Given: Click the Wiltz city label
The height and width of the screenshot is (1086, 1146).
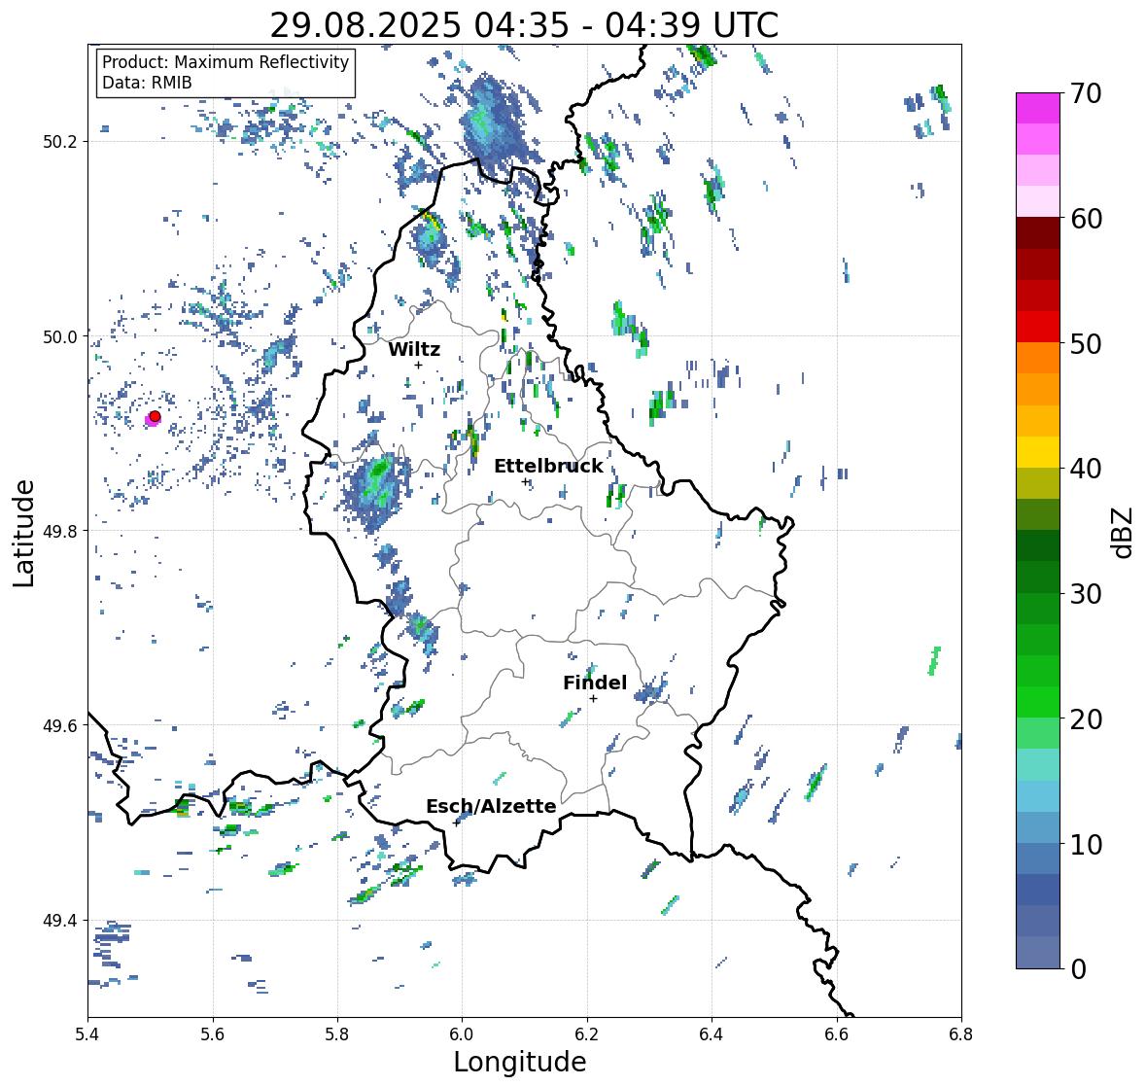Looking at the screenshot, I should point(414,349).
